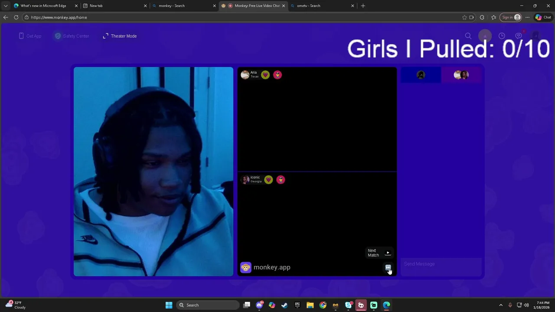Enable Theater Mode
This screenshot has width=555, height=312.
pyautogui.click(x=120, y=36)
